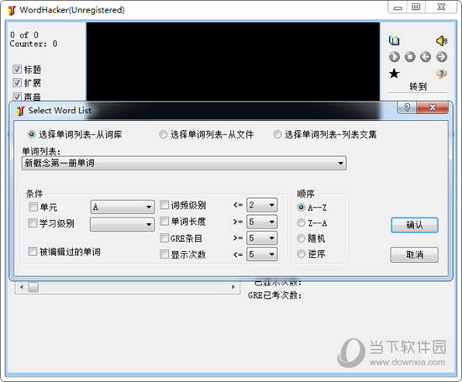Stop playback with the stop button
This screenshot has width=462, height=382.
pyautogui.click(x=410, y=56)
